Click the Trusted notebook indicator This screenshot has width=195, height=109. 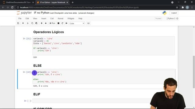tap(158, 18)
